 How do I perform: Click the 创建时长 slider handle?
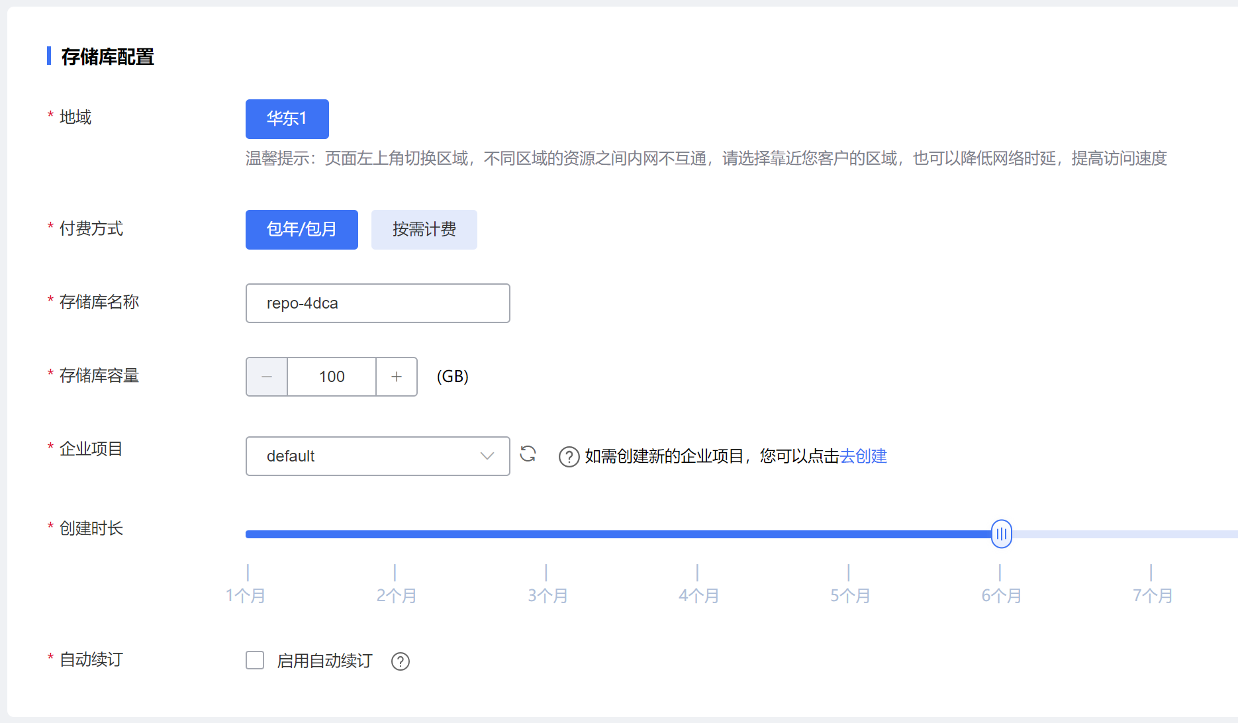1001,534
